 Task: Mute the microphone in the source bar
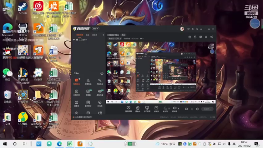(165, 109)
